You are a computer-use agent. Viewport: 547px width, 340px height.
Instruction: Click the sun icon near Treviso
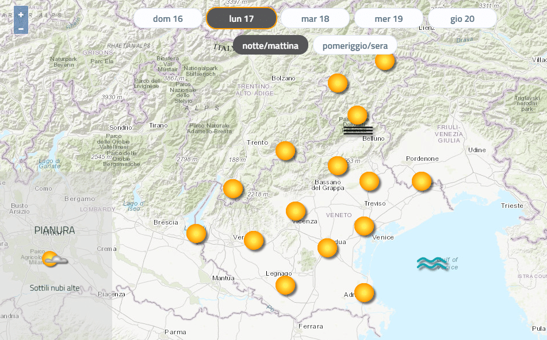[x=369, y=181]
